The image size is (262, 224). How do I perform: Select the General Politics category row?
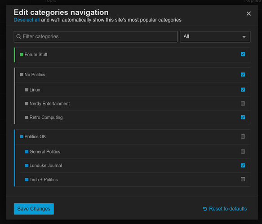pos(135,152)
